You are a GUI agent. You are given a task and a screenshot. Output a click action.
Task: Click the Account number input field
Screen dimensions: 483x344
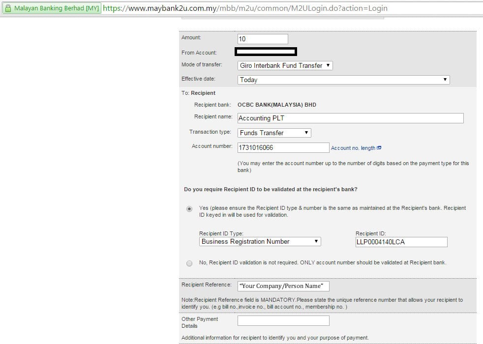pos(283,148)
